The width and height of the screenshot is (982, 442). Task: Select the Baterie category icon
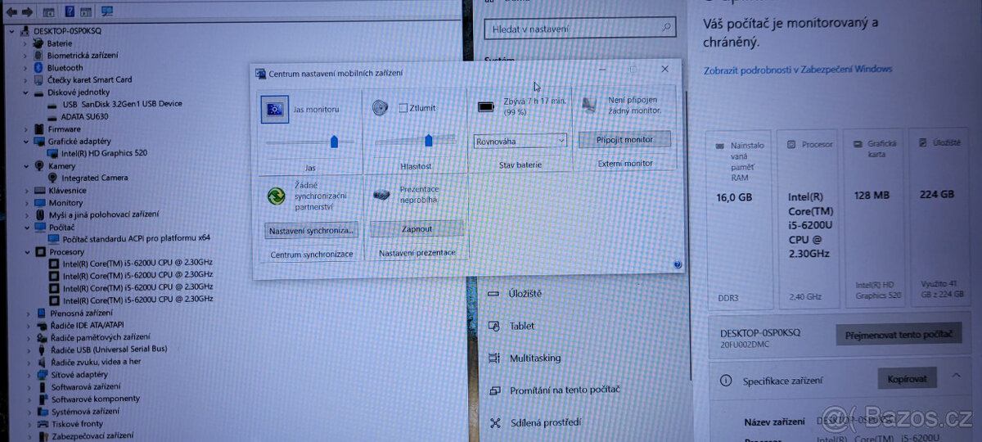point(38,43)
